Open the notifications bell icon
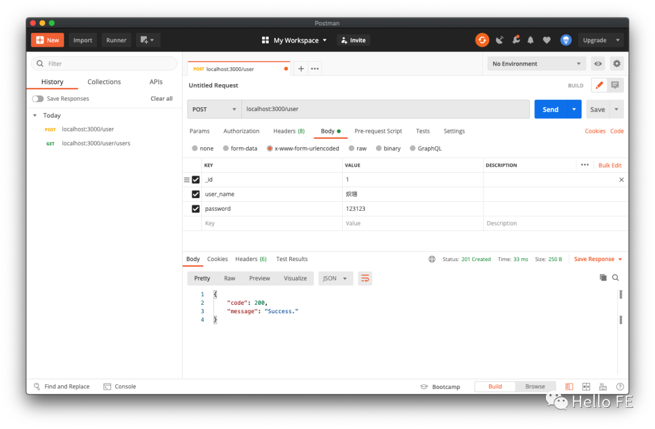 [531, 40]
